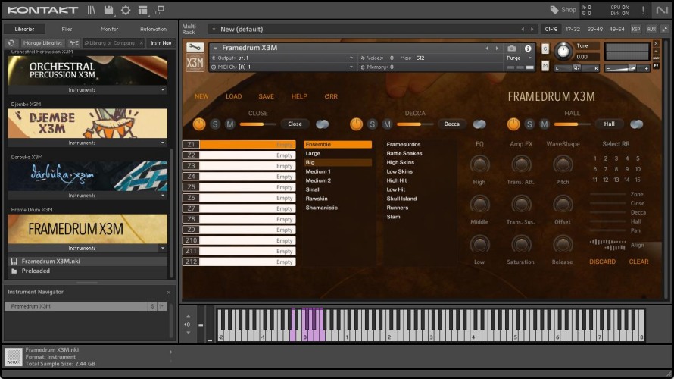Show instrument info with the i icon
Image resolution: width=674 pixels, height=379 pixels.
528,49
